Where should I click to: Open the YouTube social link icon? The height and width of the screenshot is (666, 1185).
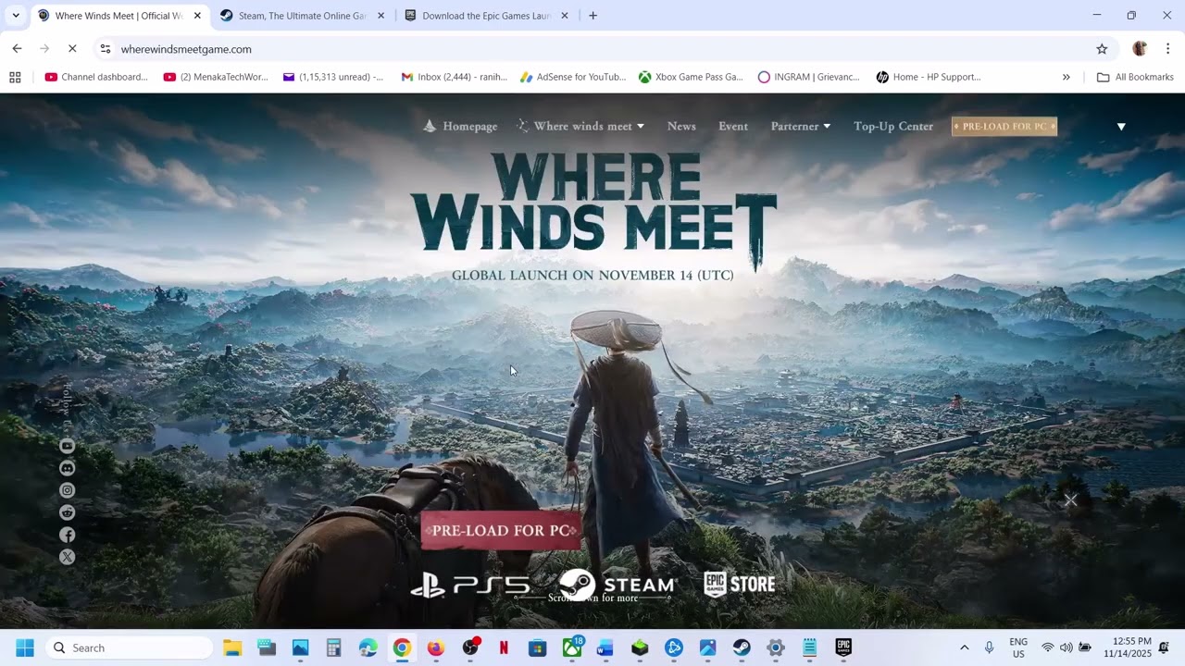[68, 446]
